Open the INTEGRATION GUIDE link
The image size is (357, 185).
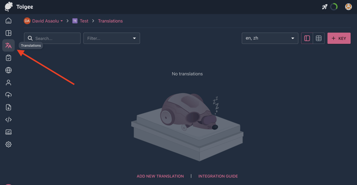[218, 176]
